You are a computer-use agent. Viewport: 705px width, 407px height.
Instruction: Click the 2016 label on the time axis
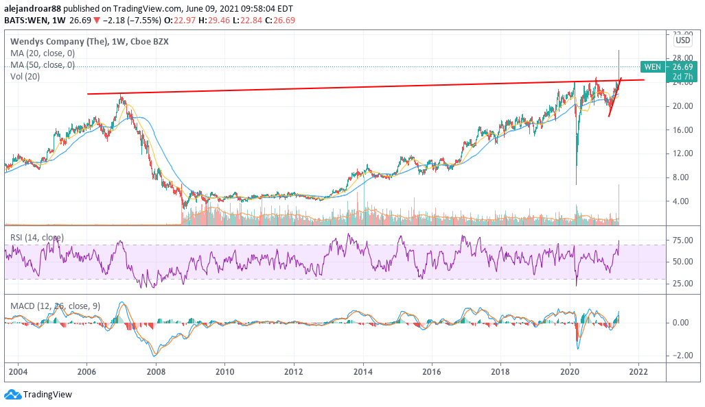(432, 371)
